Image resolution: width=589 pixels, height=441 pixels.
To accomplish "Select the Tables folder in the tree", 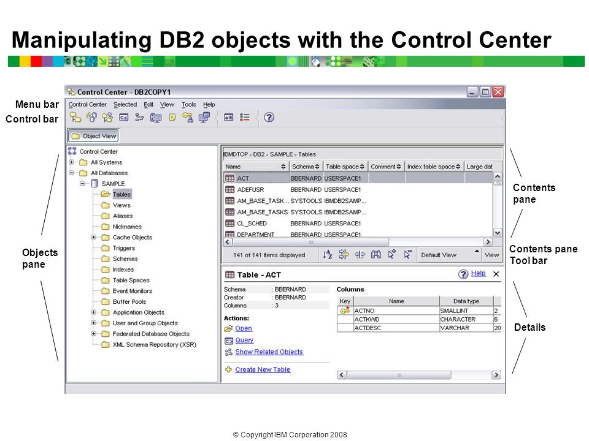I will (117, 194).
